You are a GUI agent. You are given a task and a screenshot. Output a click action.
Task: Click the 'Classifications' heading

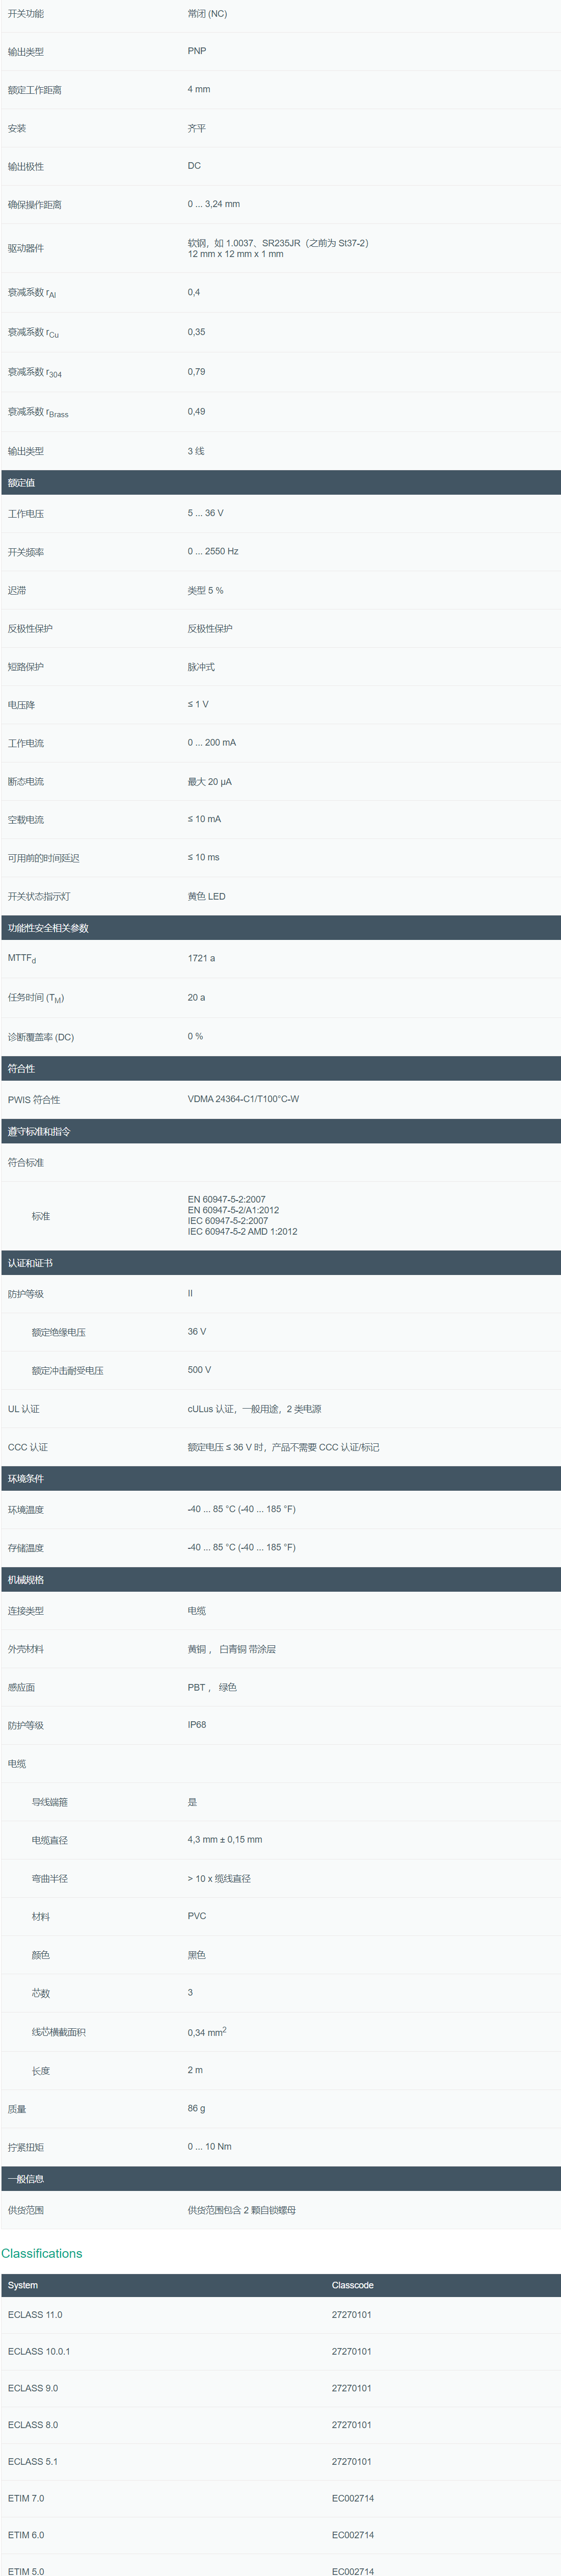pos(42,2253)
